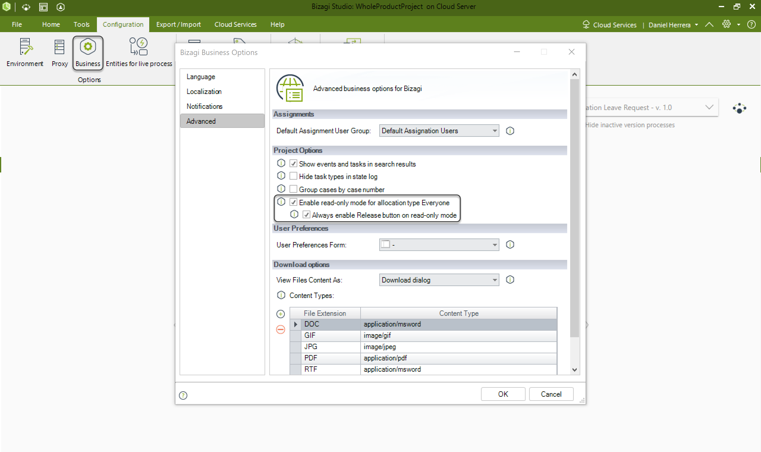Click info icon for Always enable Release button
Screen dimensions: 761x452
point(294,214)
